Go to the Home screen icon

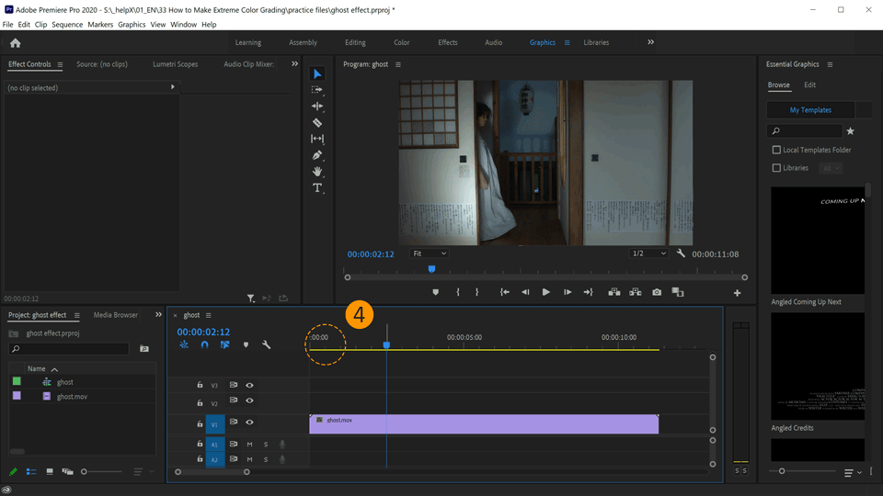15,42
